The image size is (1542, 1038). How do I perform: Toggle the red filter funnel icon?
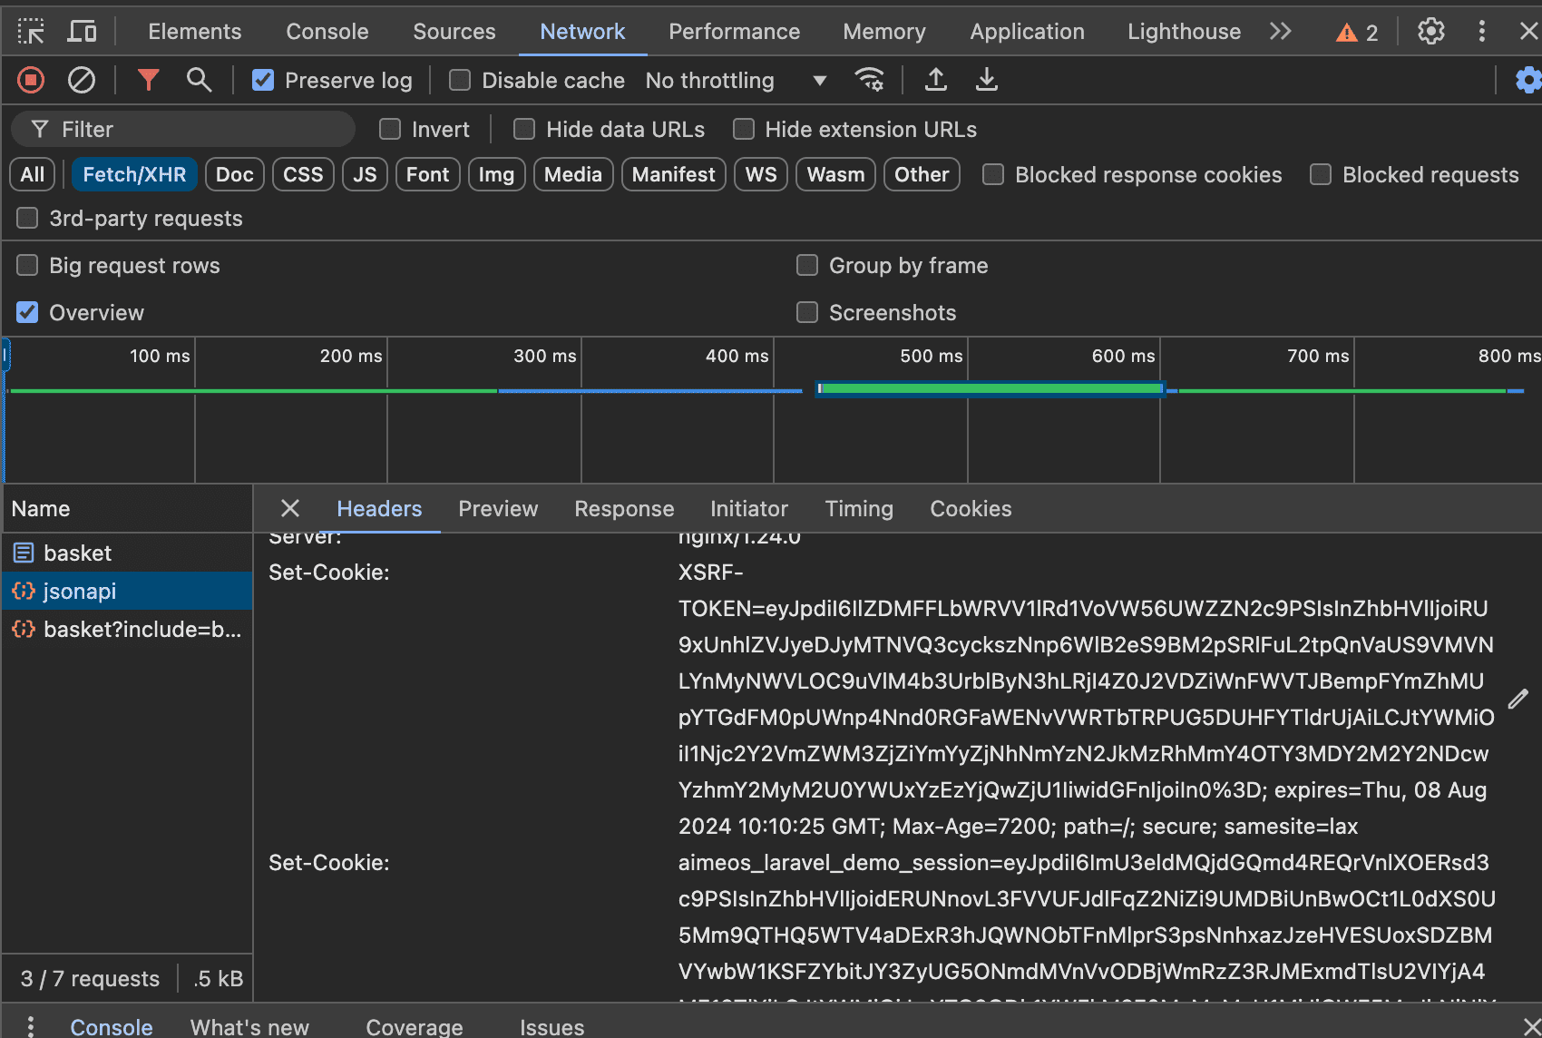point(148,81)
